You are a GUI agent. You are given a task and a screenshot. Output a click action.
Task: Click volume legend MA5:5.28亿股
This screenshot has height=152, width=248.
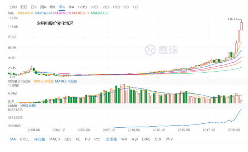[44, 81]
